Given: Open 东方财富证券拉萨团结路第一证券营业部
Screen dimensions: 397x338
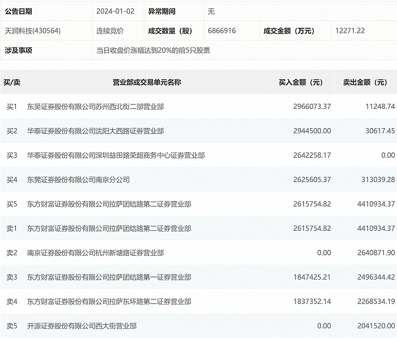Looking at the screenshot, I should (109, 277).
